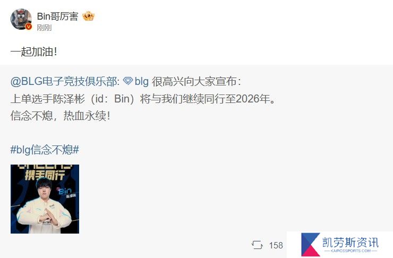
Task: Click the 信念不熄,热血永续! text line
Action: (61, 116)
